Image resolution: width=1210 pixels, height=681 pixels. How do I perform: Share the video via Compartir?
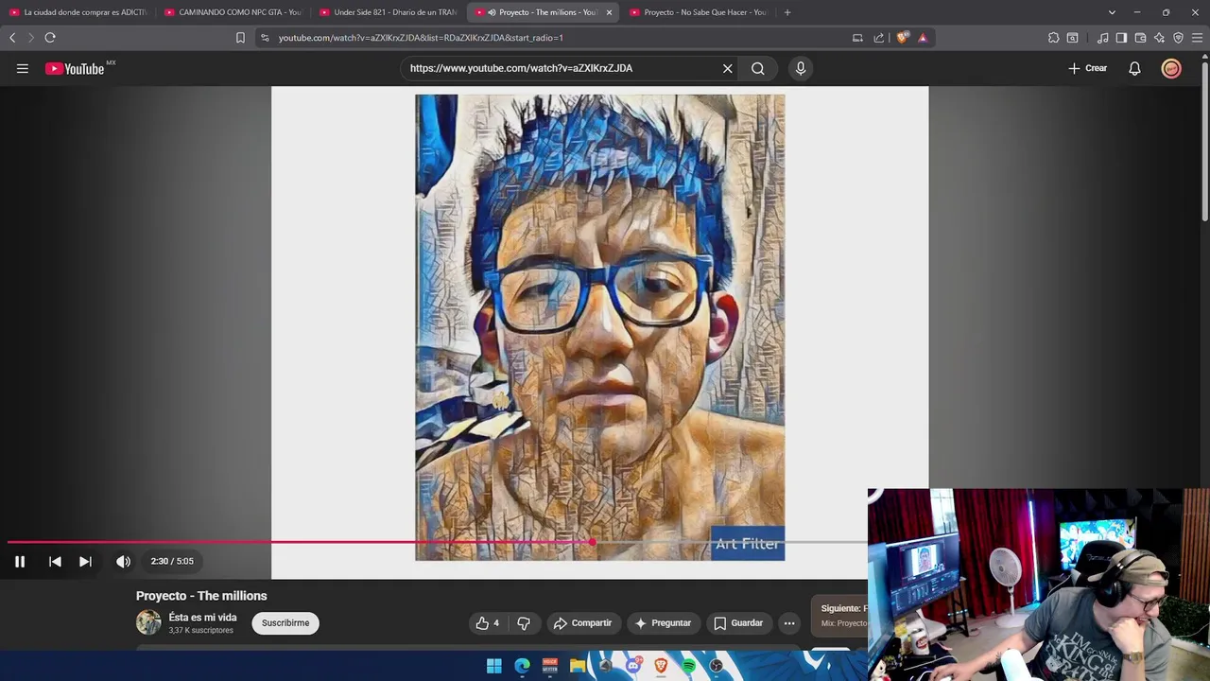(x=582, y=622)
